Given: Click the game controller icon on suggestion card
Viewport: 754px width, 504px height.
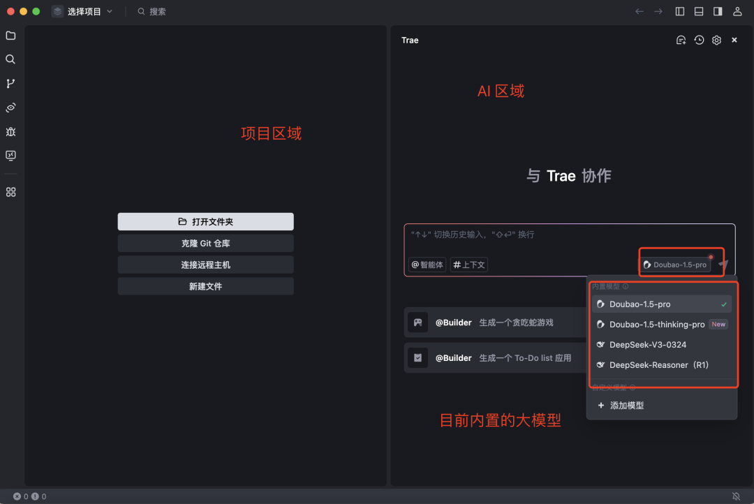Looking at the screenshot, I should [418, 323].
